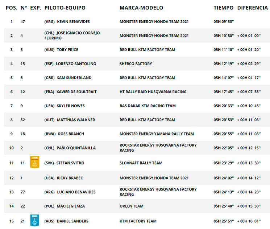Select rider Toby Price
Viewport: 270px width, 229px height.
(67, 50)
